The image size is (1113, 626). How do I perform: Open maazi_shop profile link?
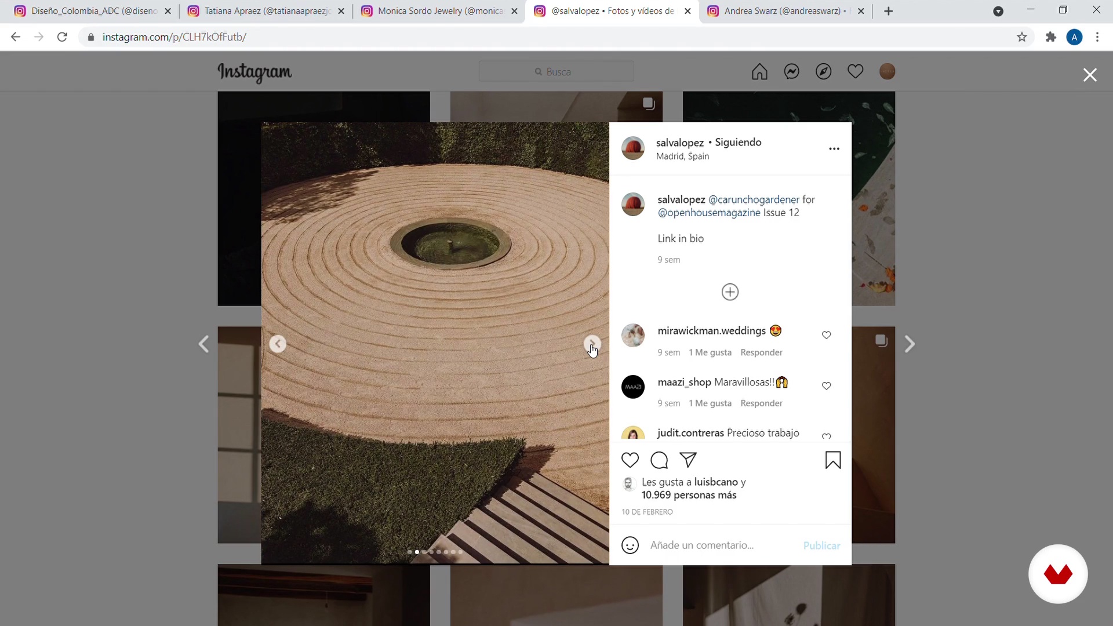[x=684, y=383]
